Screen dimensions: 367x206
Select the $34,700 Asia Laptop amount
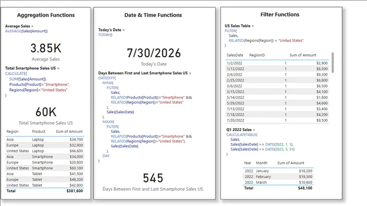pyautogui.click(x=76, y=140)
